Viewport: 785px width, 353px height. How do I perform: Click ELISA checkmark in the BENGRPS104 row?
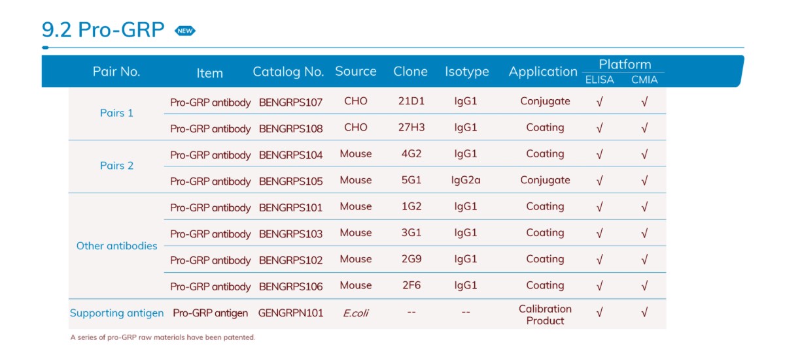pos(599,155)
